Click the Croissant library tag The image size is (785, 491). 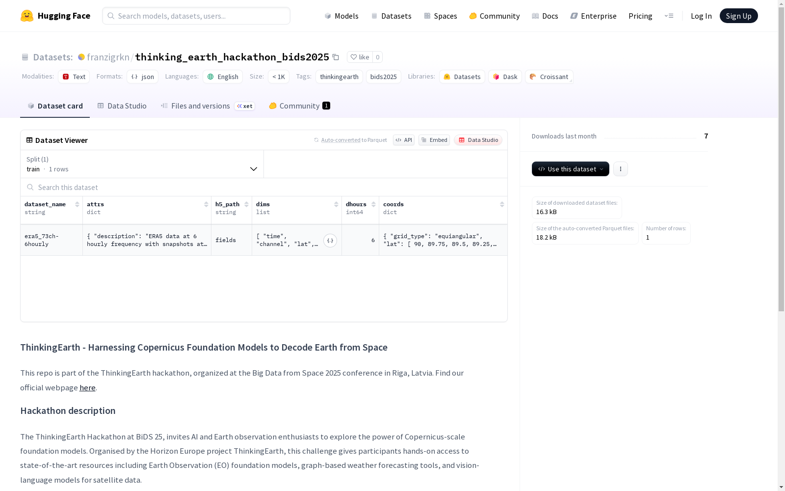click(x=549, y=77)
